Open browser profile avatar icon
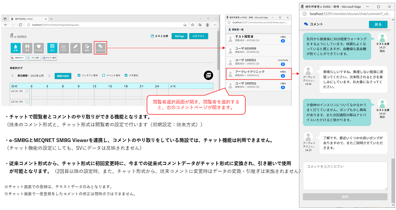Screen dimensions: 396x210 (207, 25)
